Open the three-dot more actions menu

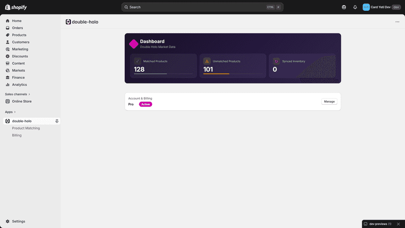[x=397, y=22]
